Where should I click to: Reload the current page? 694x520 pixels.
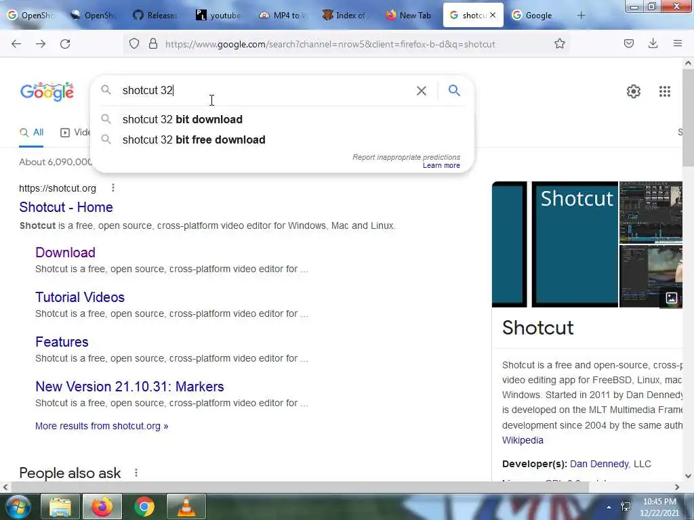click(x=65, y=44)
